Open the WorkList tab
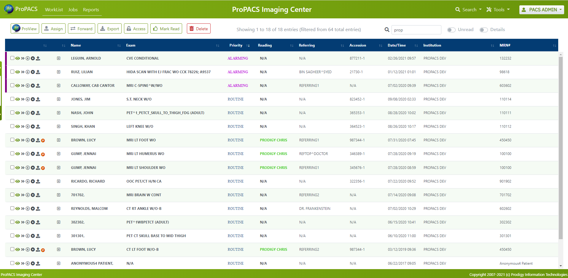Image resolution: width=568 pixels, height=278 pixels. pos(54,10)
